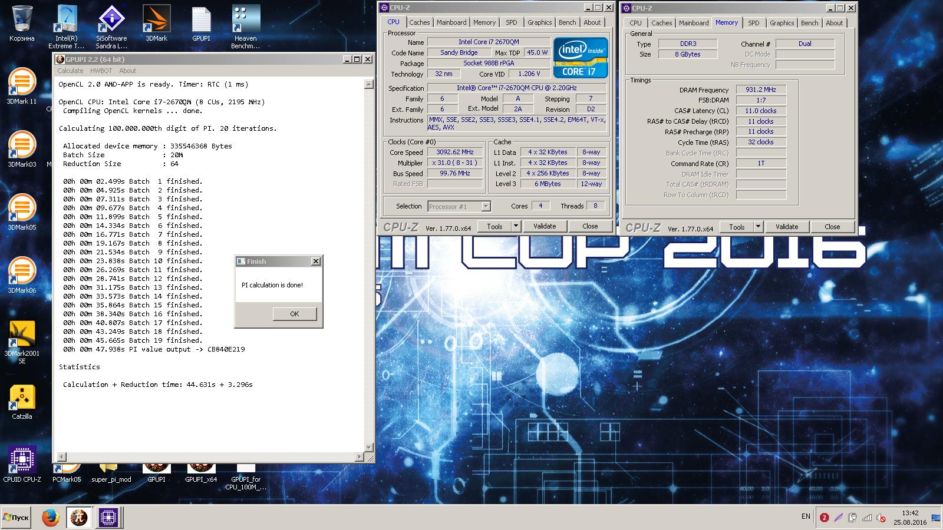
Task: Click the clock showing 13:42
Action: pos(910,513)
